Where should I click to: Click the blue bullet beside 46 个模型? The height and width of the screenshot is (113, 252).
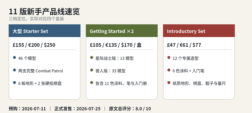14,57
